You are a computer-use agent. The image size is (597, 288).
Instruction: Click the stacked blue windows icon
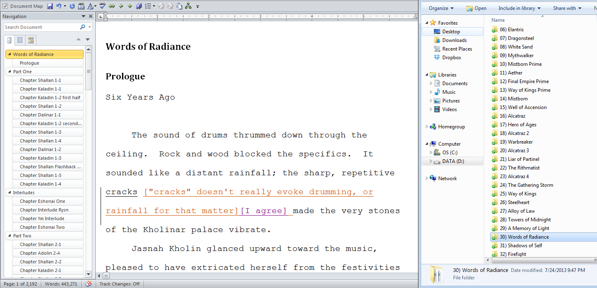(x=139, y=6)
